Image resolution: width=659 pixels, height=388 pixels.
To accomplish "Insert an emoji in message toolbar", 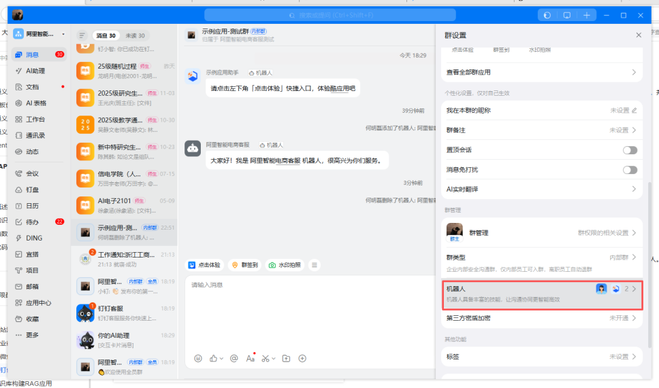I will pyautogui.click(x=198, y=358).
